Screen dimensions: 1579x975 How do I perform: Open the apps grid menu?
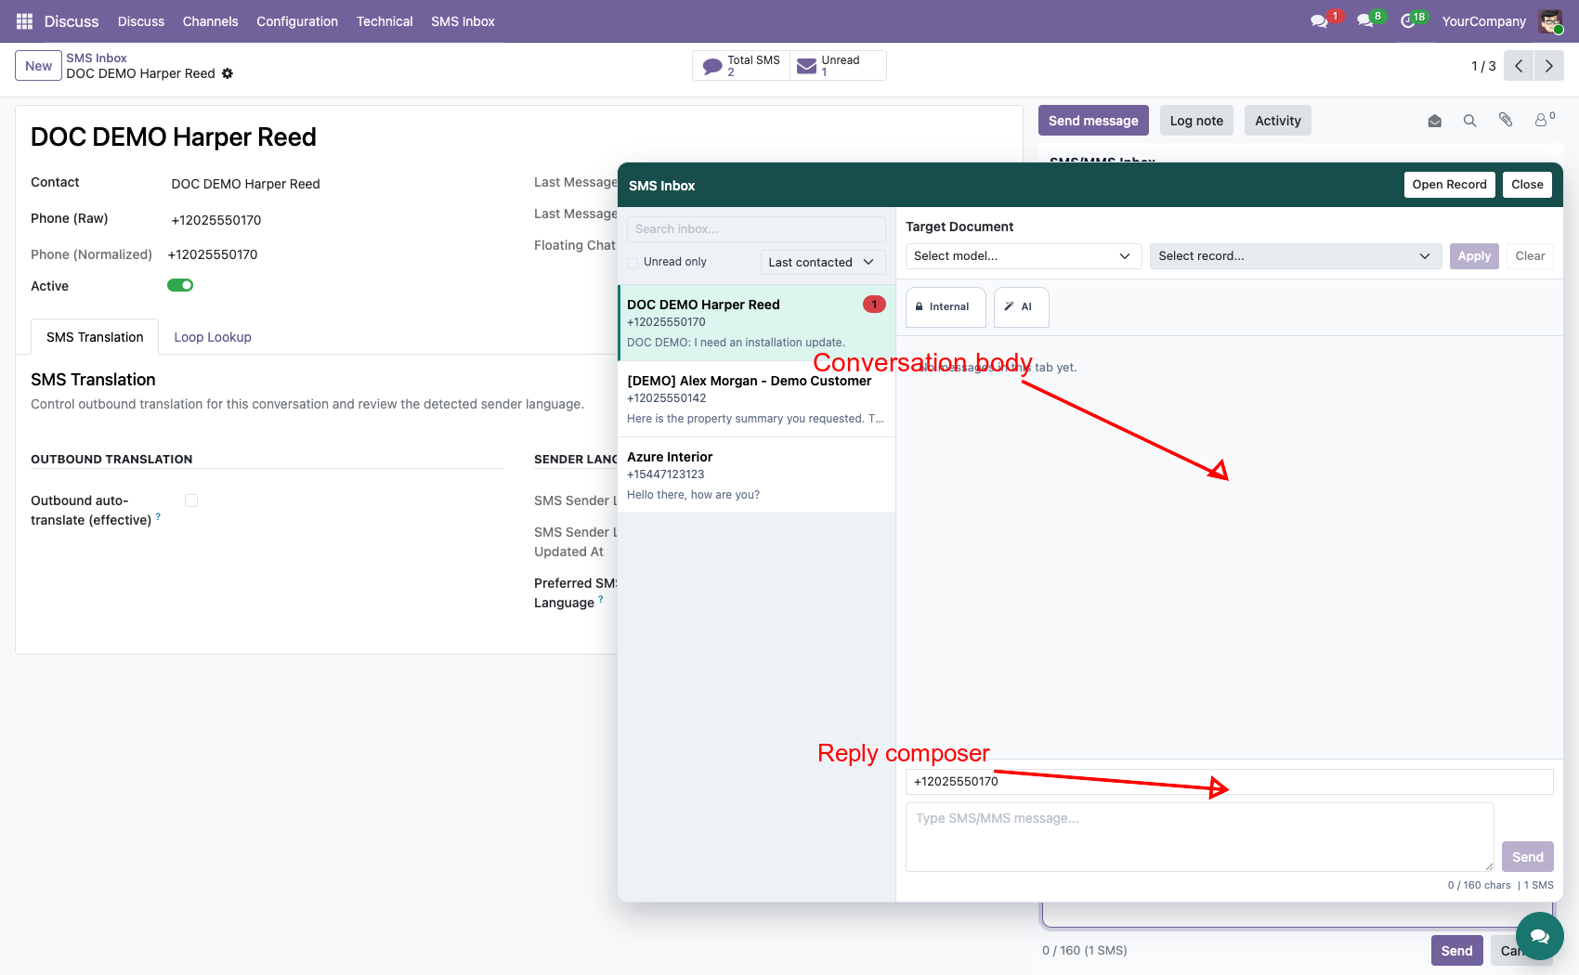click(24, 21)
